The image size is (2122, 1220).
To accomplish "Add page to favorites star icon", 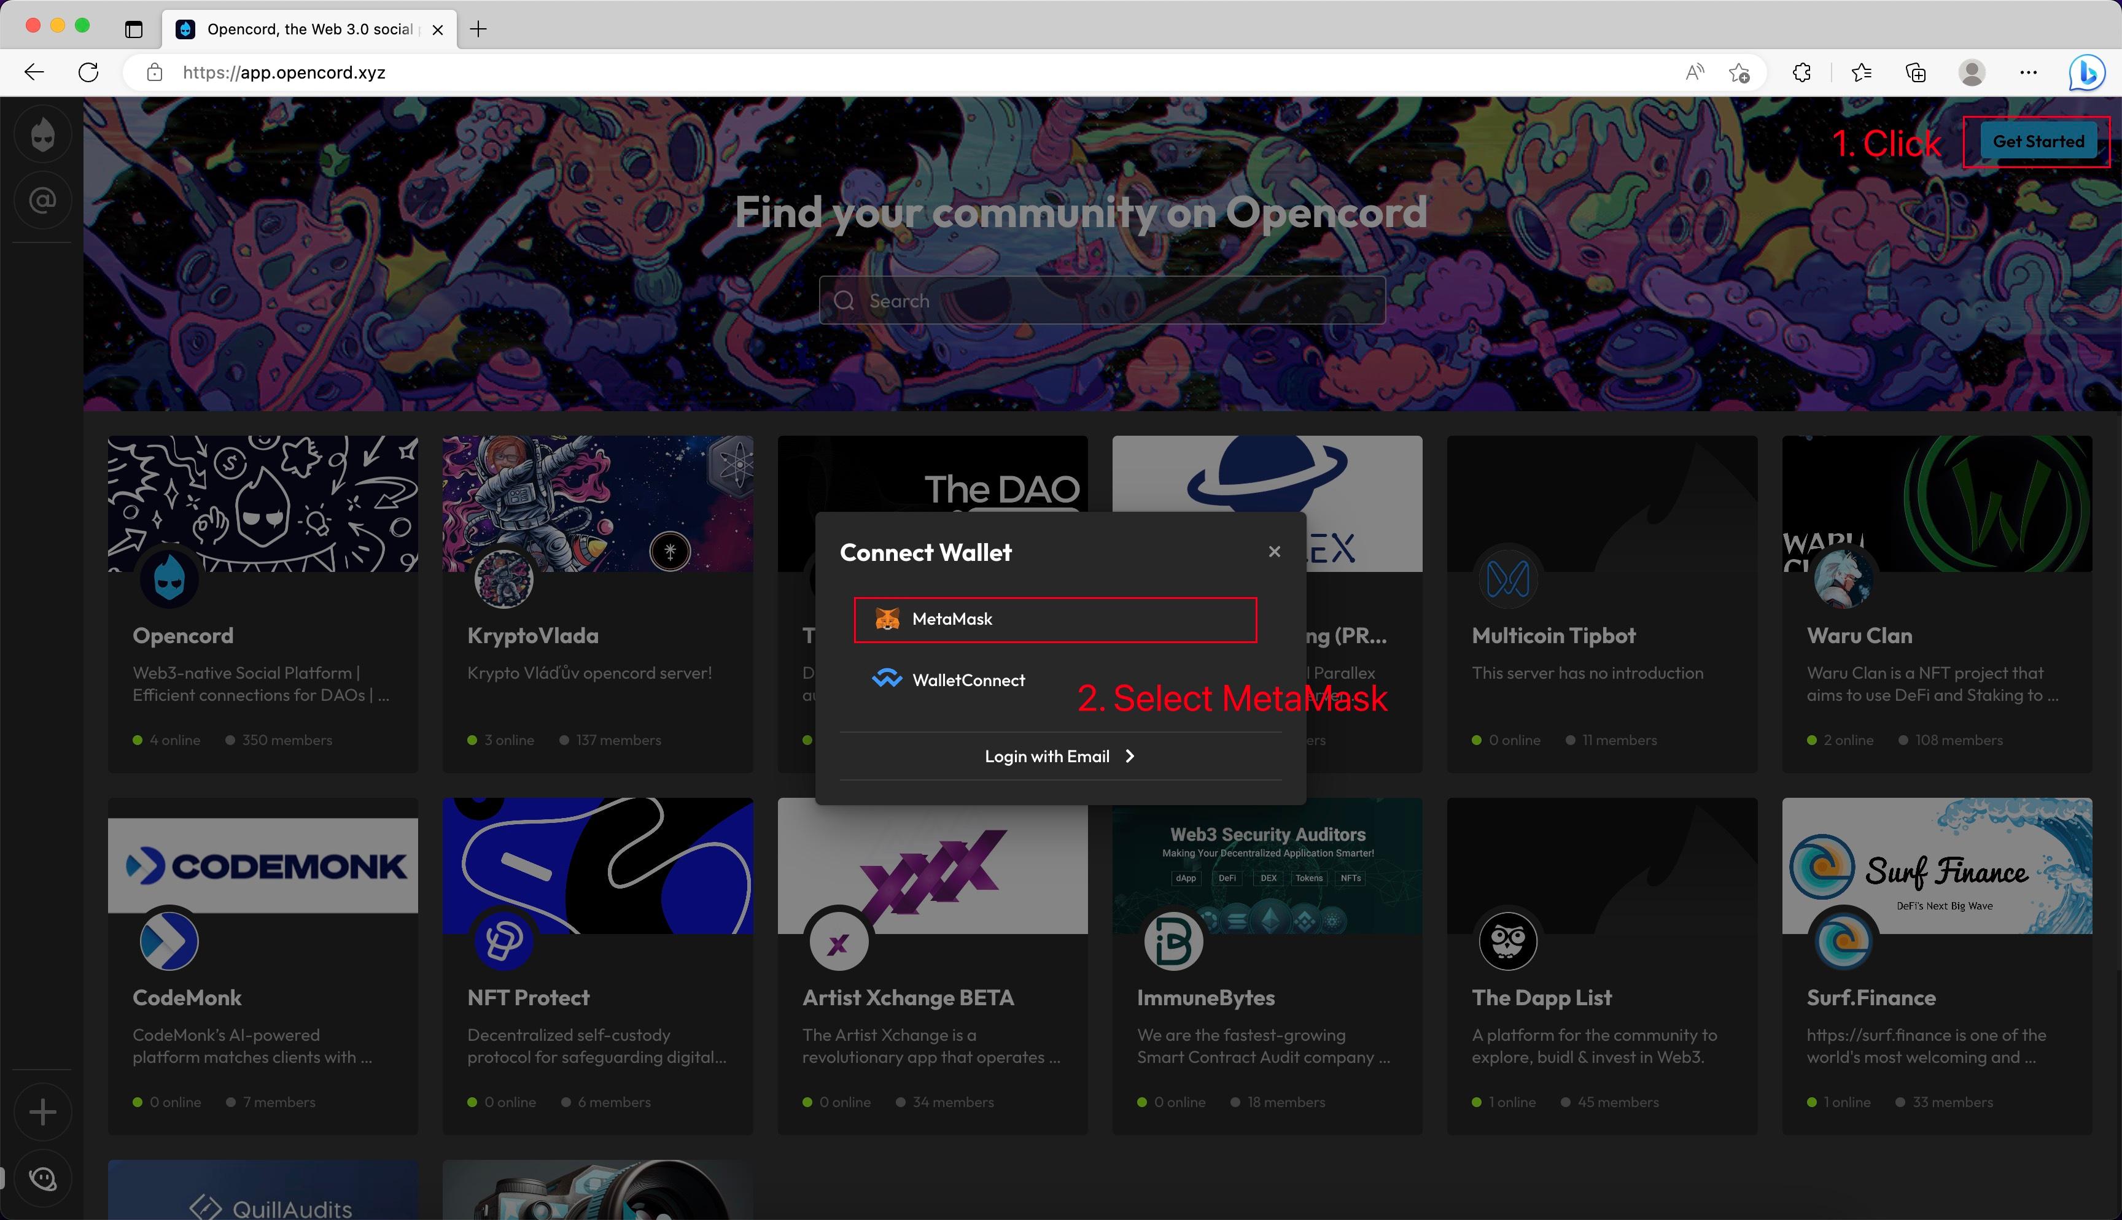I will point(1740,73).
